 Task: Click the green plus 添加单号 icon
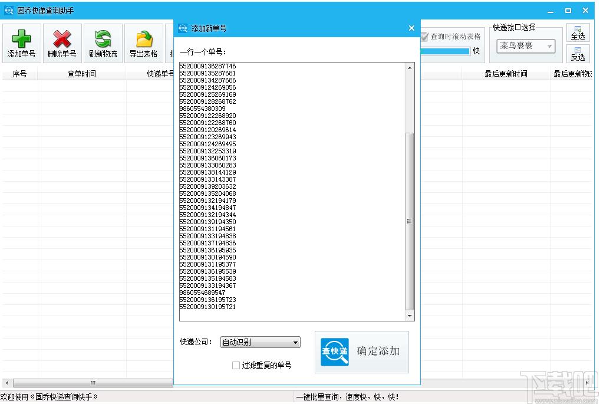pyautogui.click(x=21, y=39)
